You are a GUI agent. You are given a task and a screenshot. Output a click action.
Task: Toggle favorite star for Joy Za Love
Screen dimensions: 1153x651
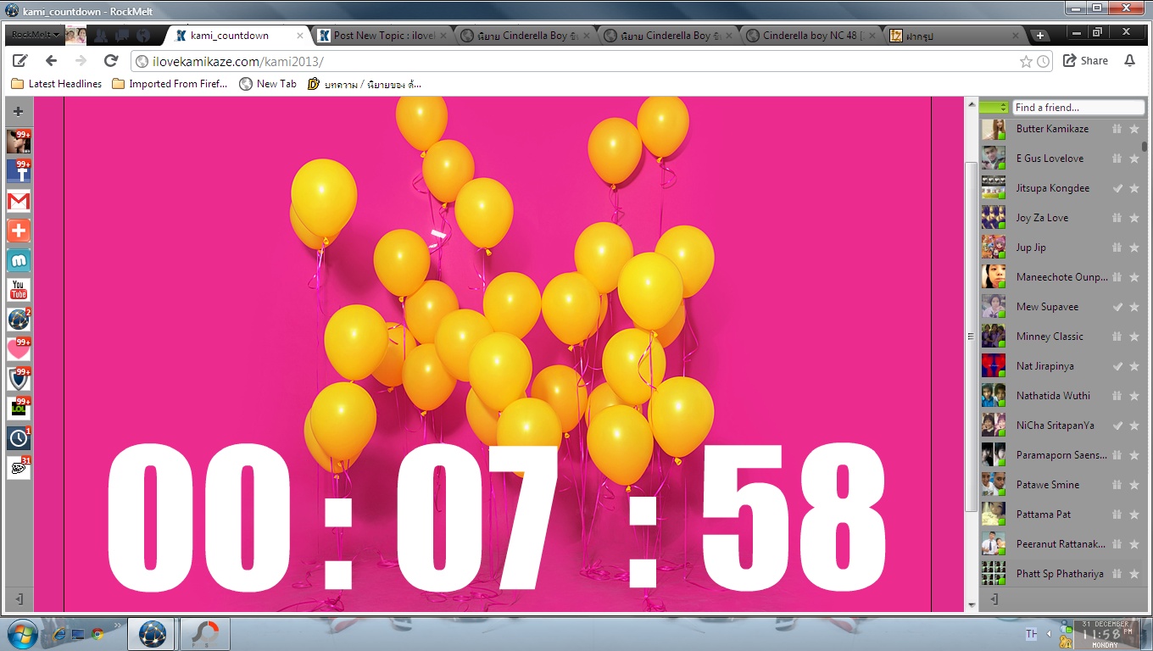tap(1134, 218)
